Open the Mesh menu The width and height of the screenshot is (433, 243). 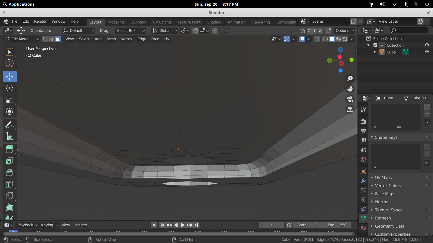click(111, 39)
